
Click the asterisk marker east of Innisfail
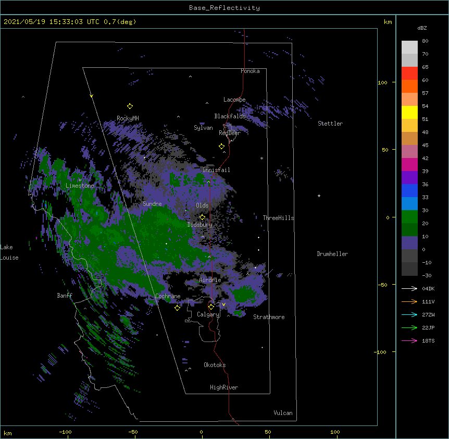(261, 158)
